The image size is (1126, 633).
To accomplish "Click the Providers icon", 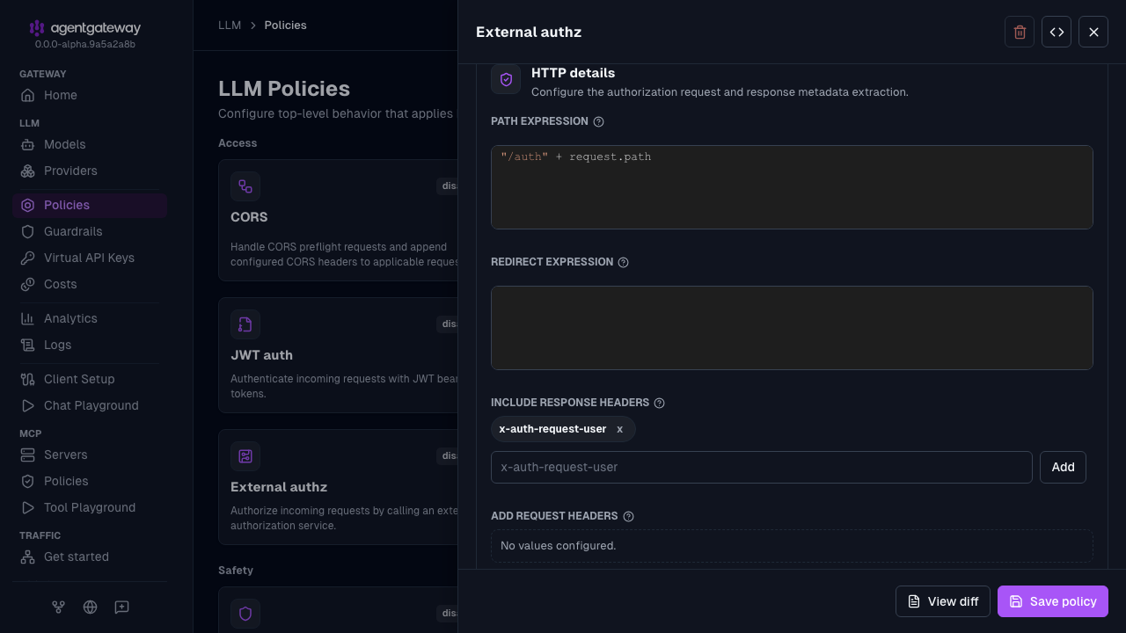I will 27,171.
